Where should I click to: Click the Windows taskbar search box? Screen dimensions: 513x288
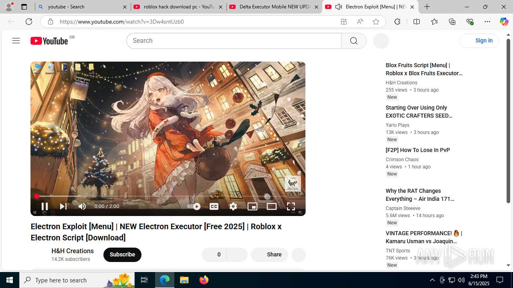(x=77, y=280)
